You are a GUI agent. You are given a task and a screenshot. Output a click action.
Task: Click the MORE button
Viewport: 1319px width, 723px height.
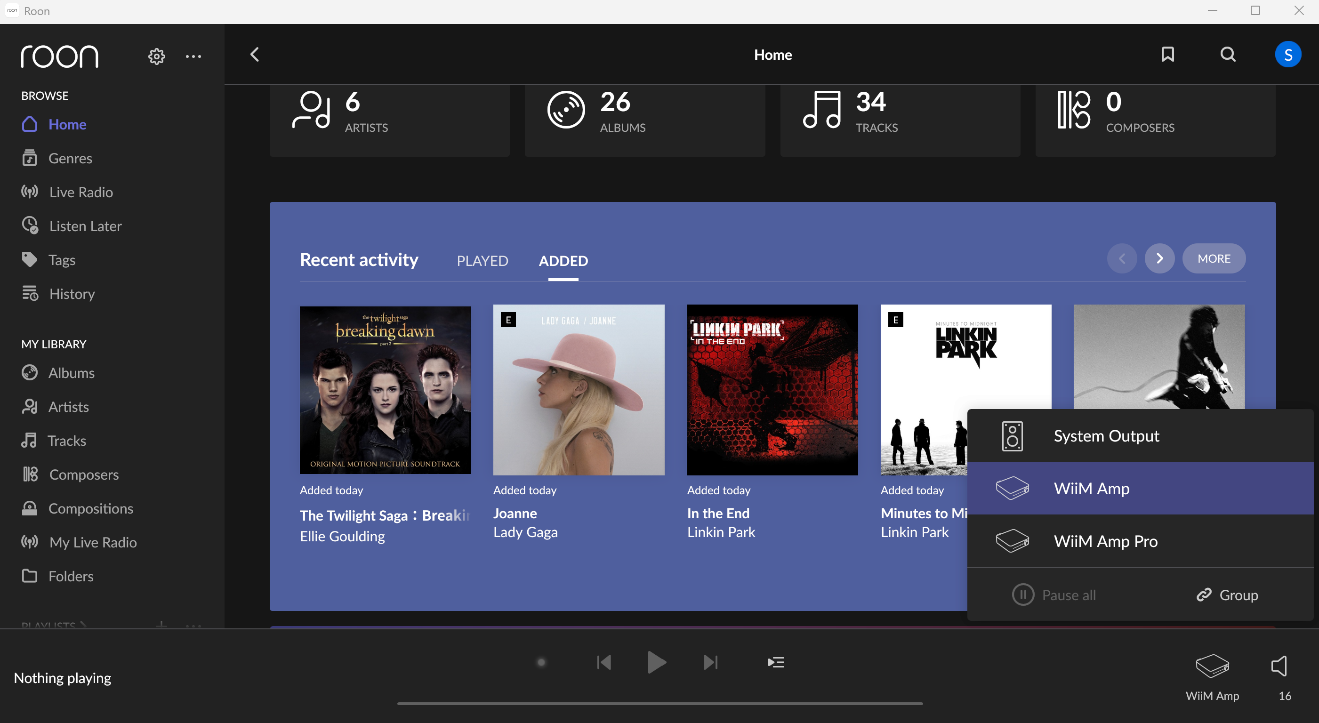[x=1214, y=258]
